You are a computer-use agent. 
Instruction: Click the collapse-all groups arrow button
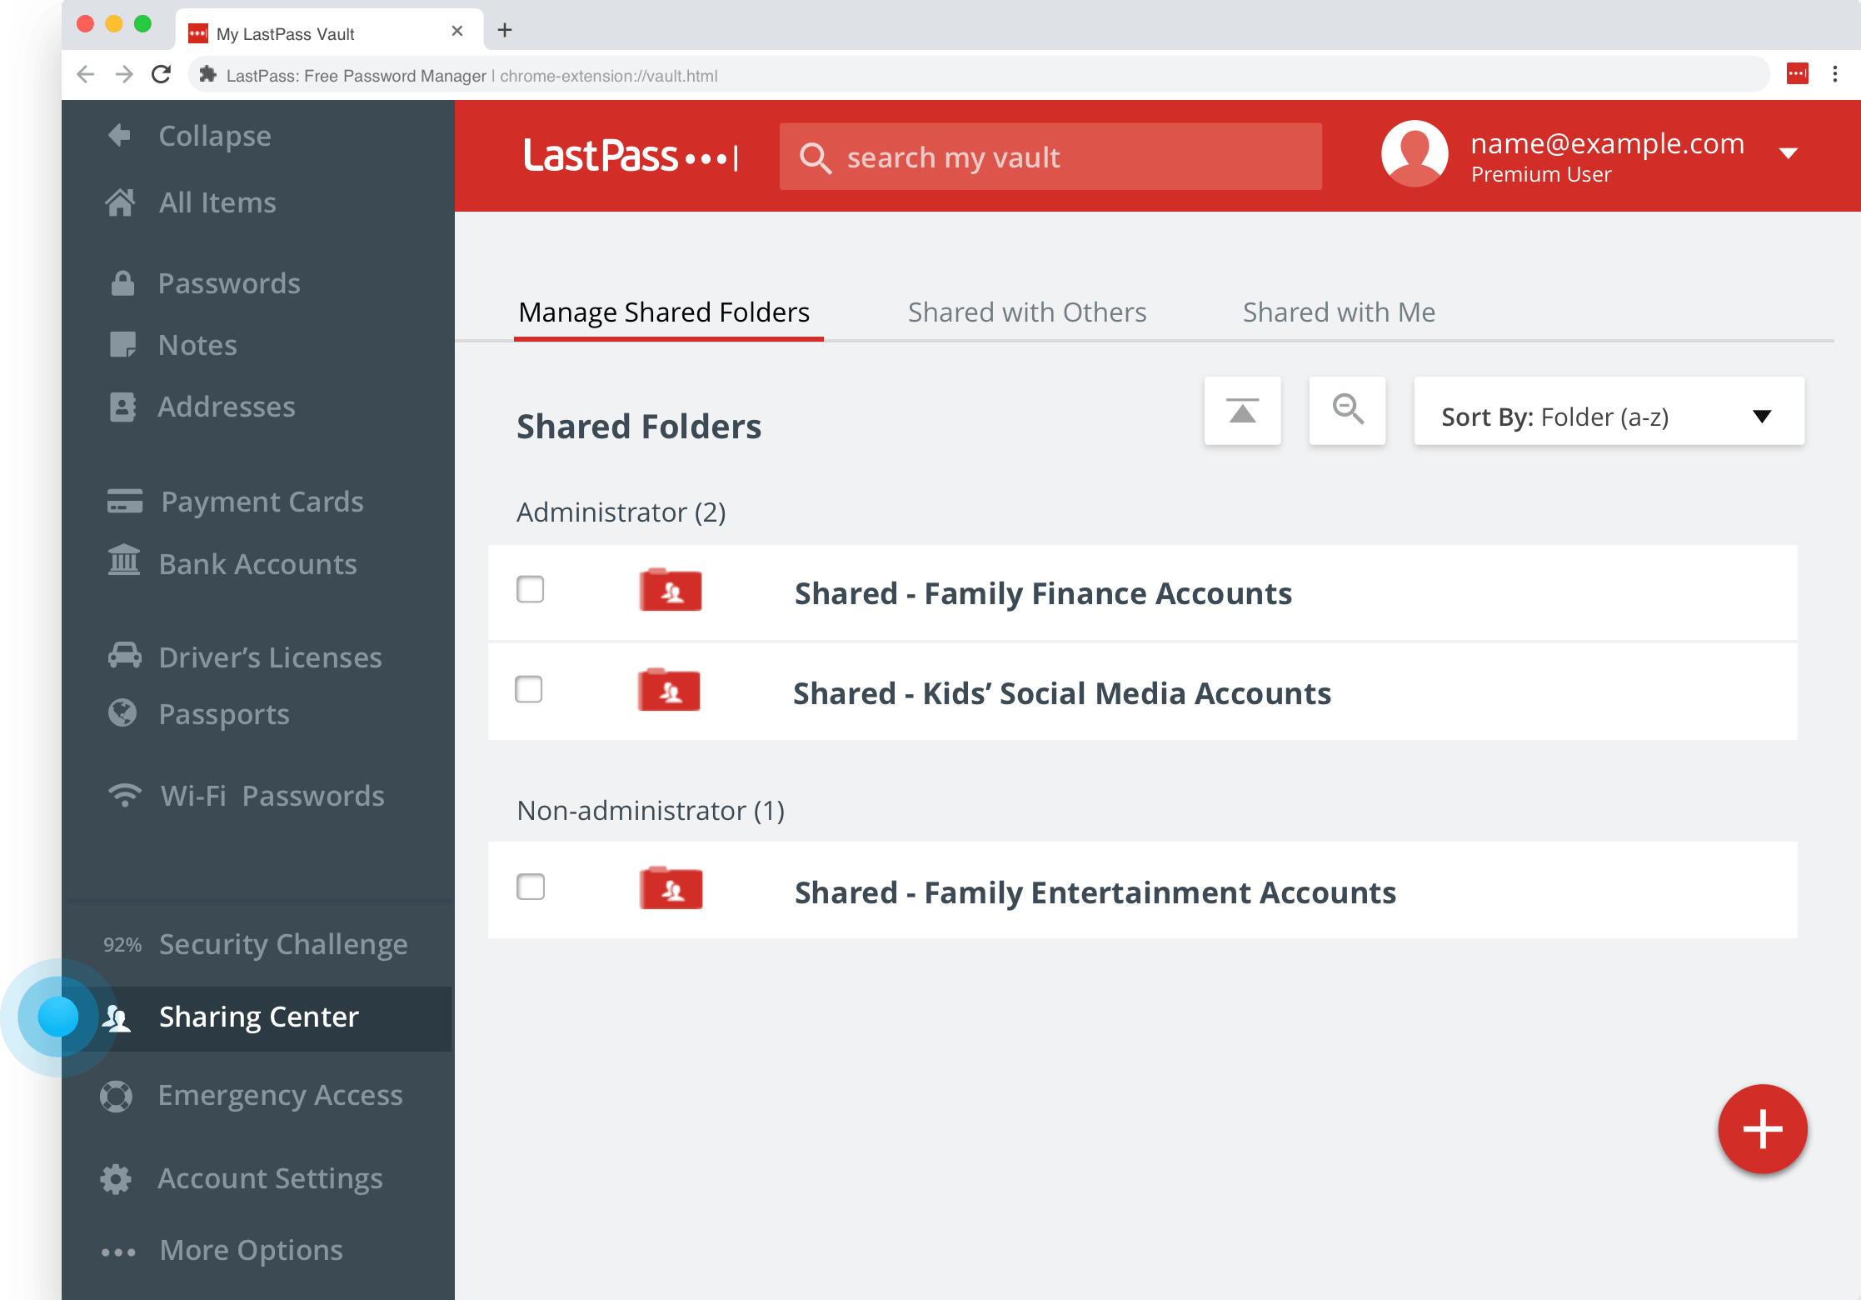coord(1242,411)
